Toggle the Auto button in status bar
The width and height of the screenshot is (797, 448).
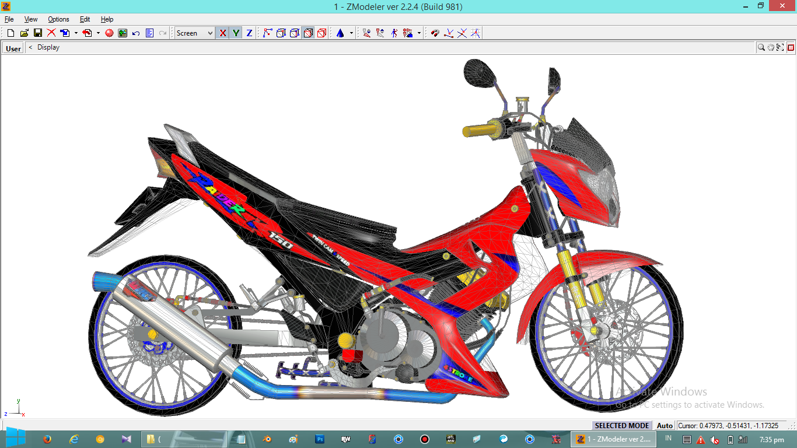tap(665, 426)
